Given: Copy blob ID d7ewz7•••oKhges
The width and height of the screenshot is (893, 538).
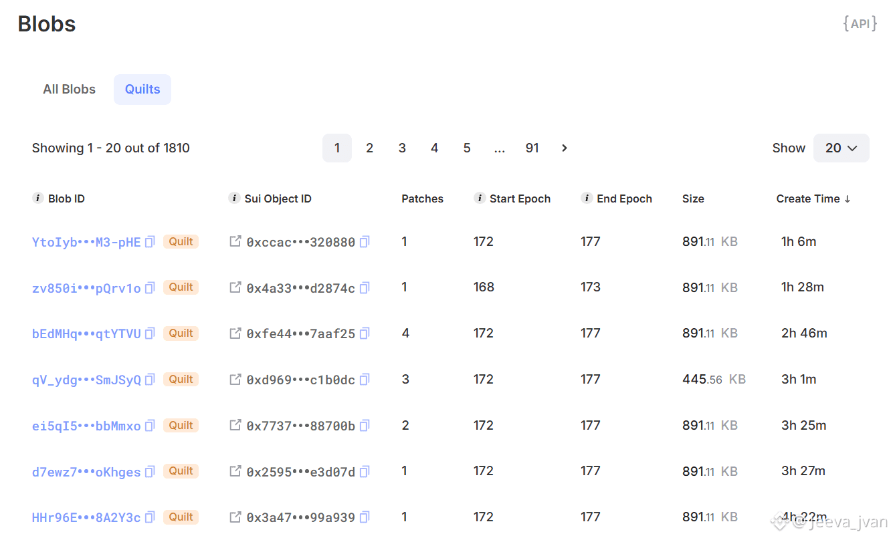Looking at the screenshot, I should (150, 472).
